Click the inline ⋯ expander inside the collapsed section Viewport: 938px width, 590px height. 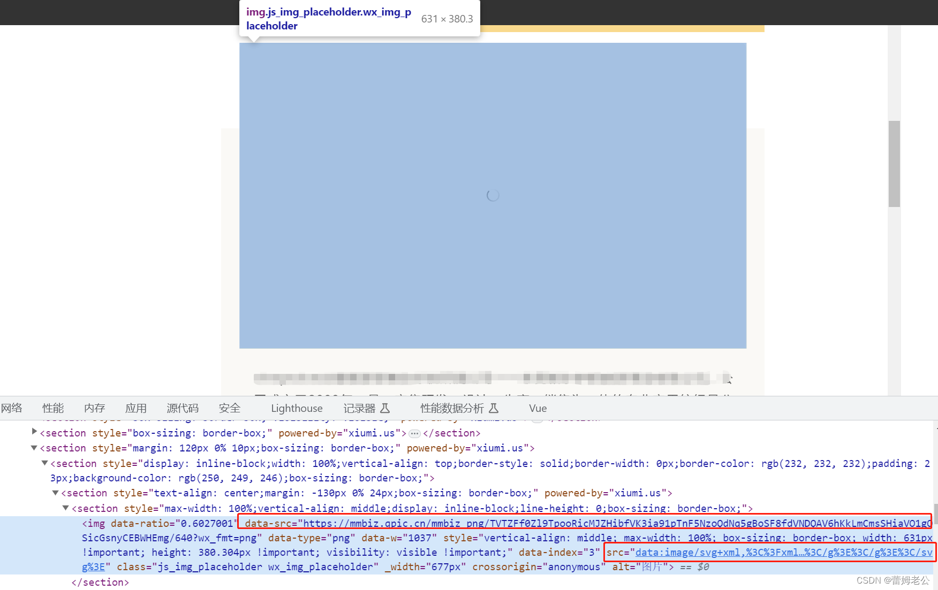click(414, 433)
